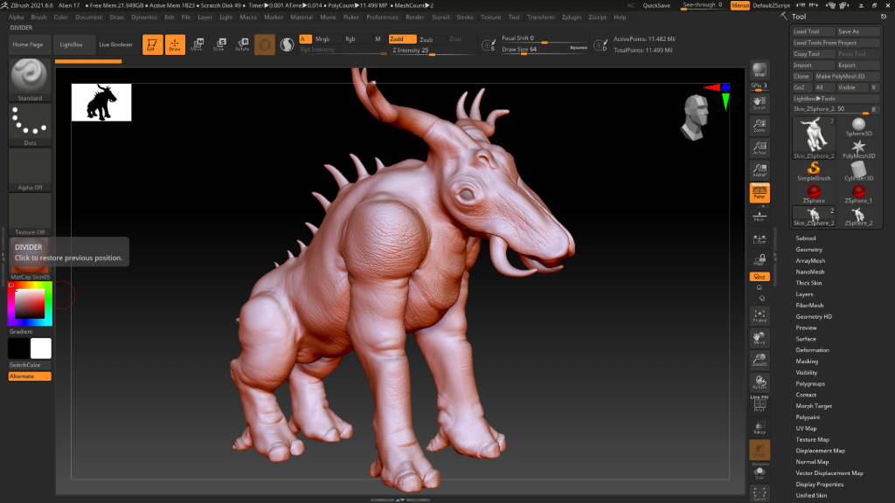Activate the Move gizmo mode
Viewport: 895px width, 503px height.
pos(197,45)
